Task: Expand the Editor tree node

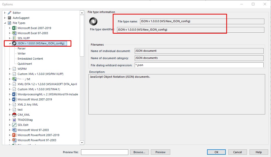Action: click(x=5, y=13)
